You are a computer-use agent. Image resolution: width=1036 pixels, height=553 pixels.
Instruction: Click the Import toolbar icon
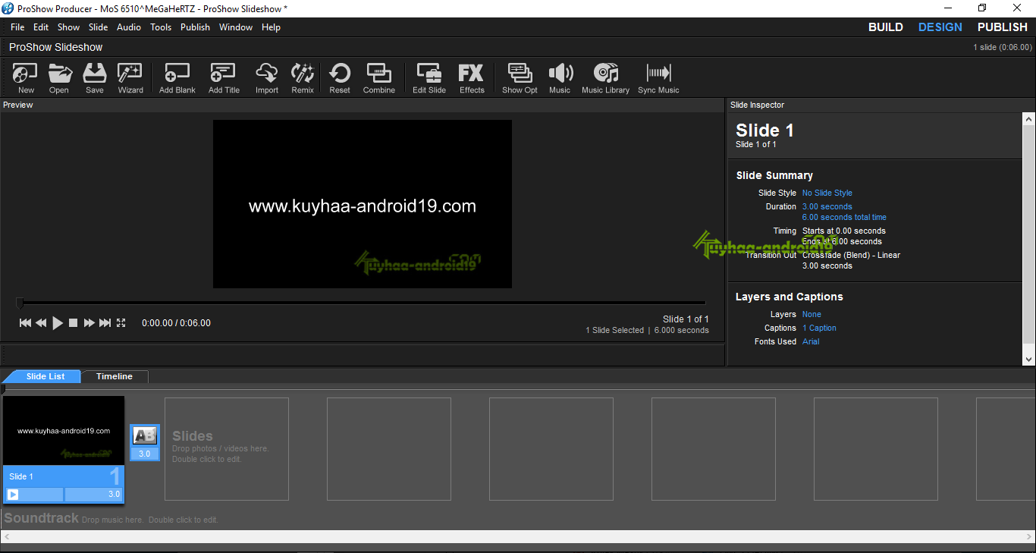tap(267, 78)
